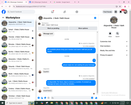Open Luis 3 Beds 2 Baths conversation
This screenshot has width=131, height=105.
[x=18, y=82]
